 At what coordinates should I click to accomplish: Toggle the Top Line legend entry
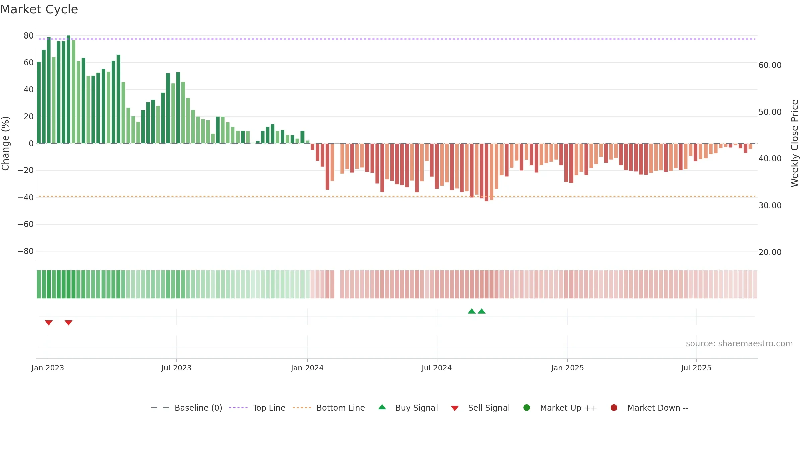pos(257,408)
